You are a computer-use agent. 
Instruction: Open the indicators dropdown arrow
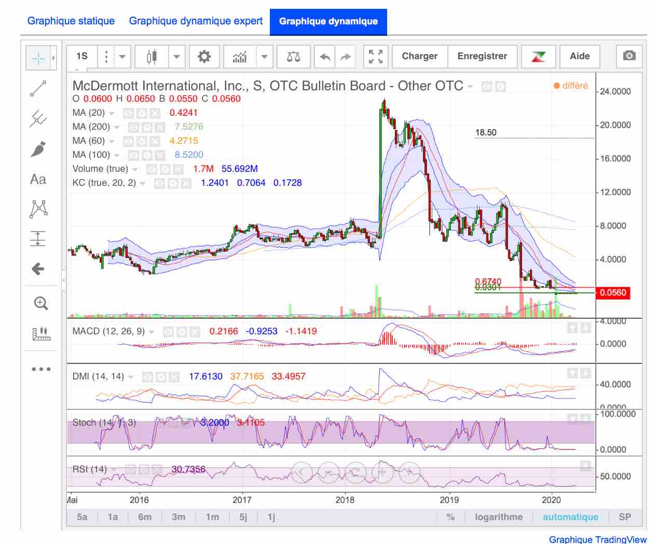point(264,56)
